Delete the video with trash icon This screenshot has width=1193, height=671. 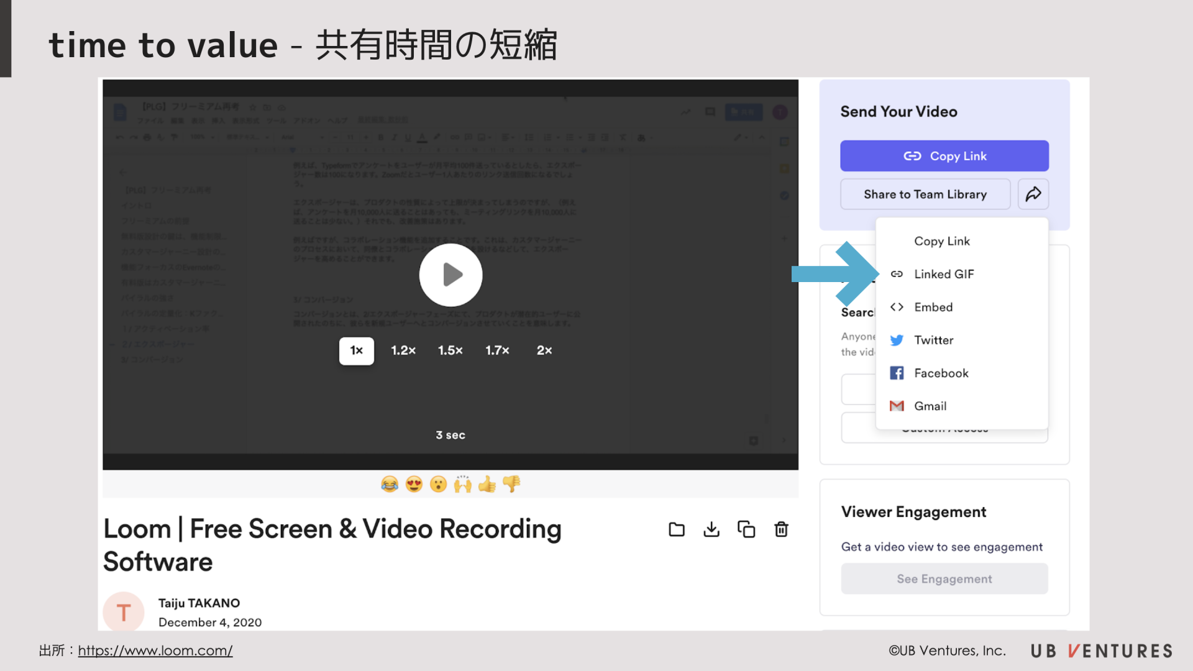781,529
